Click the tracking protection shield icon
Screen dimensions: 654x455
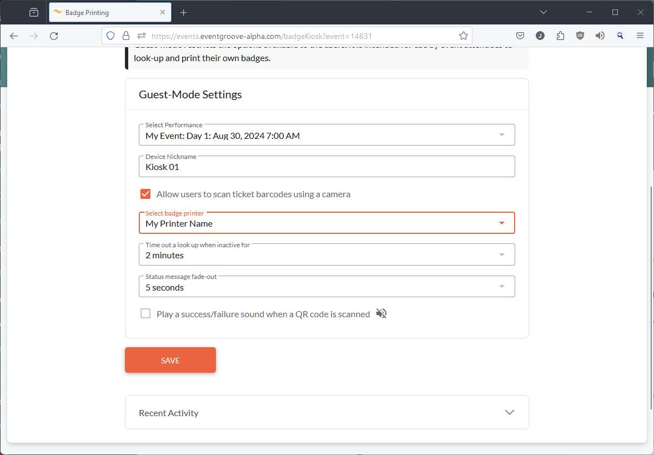(x=110, y=35)
